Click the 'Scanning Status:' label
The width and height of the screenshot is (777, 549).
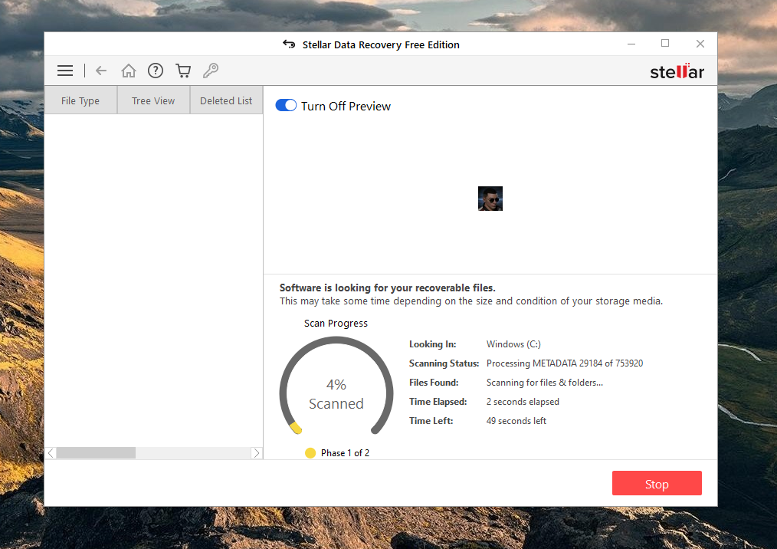(444, 363)
